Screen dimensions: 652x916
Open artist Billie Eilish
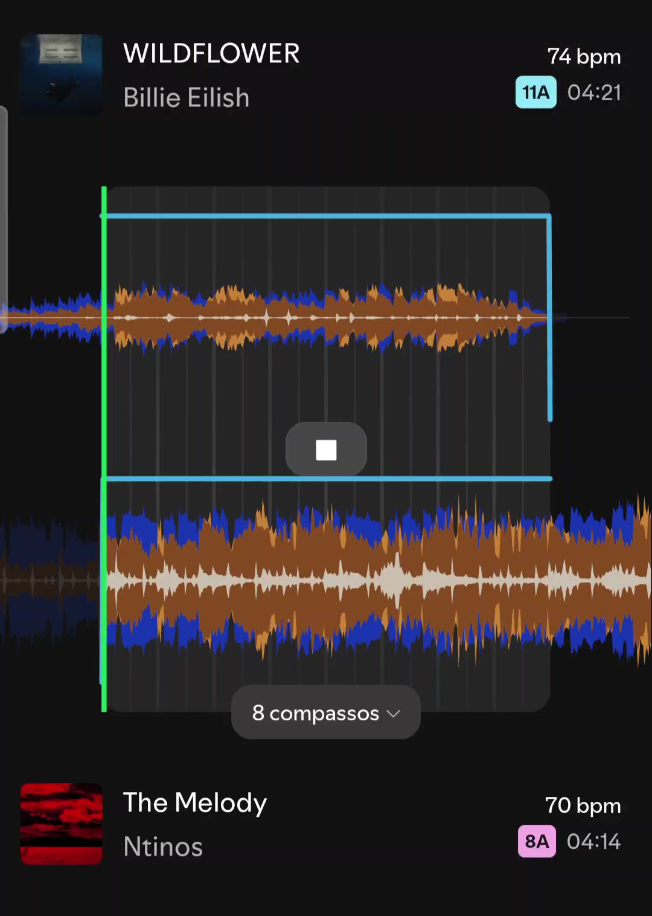pos(186,98)
